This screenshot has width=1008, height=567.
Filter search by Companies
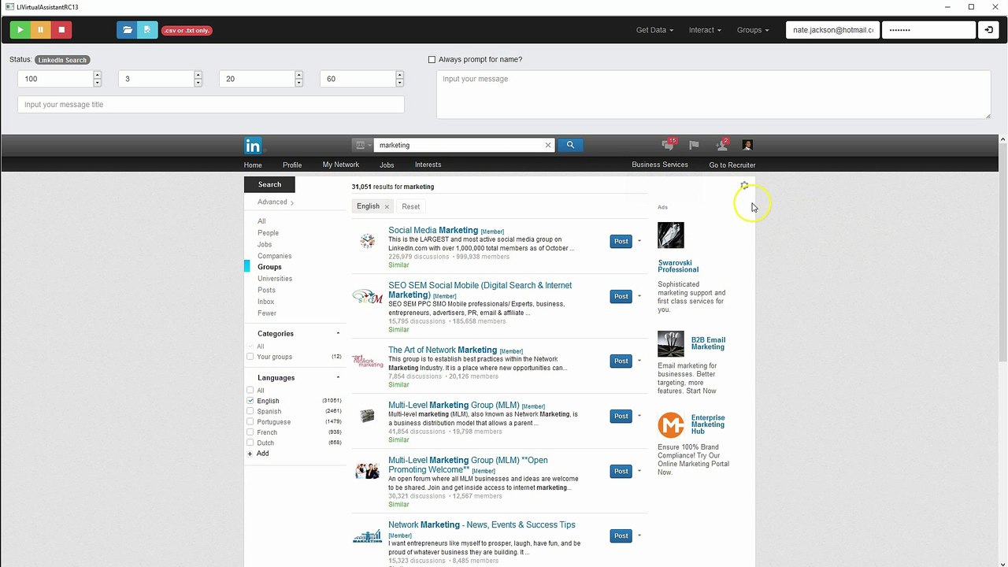275,256
